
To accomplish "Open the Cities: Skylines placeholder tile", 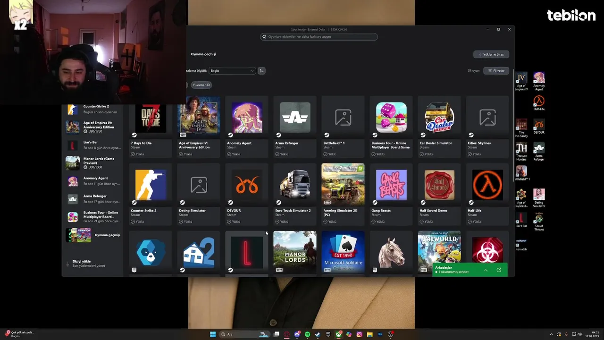I will coord(487,127).
